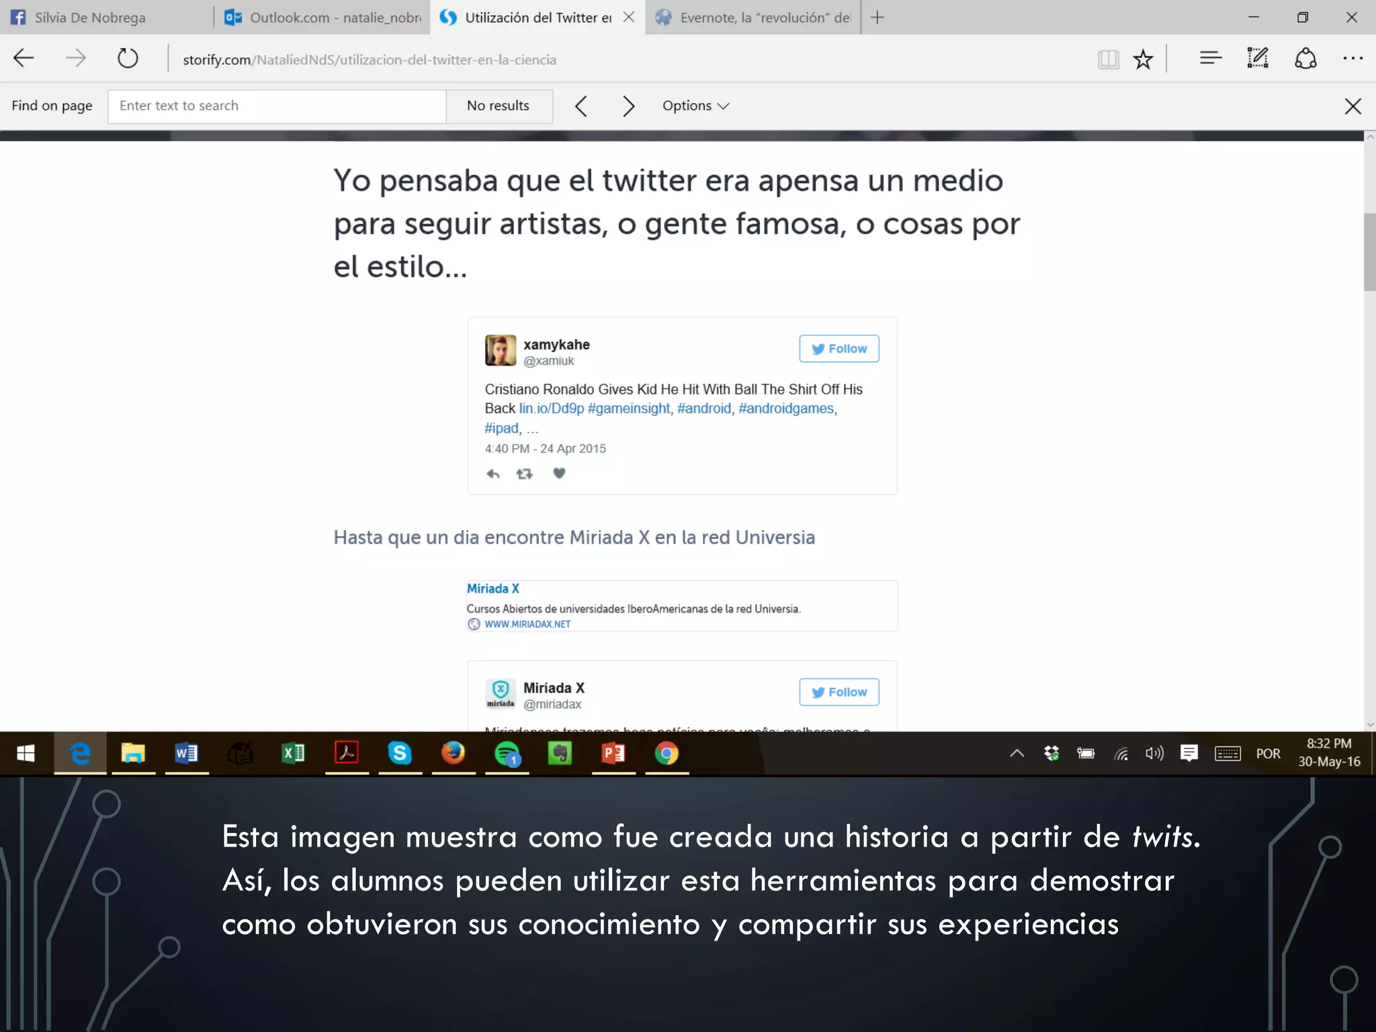The height and width of the screenshot is (1032, 1376).
Task: Open Word from the taskbar
Action: pos(186,753)
